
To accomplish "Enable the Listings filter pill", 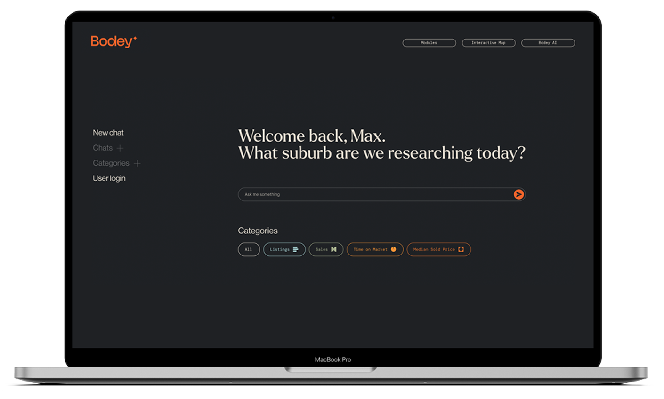I will tap(284, 249).
